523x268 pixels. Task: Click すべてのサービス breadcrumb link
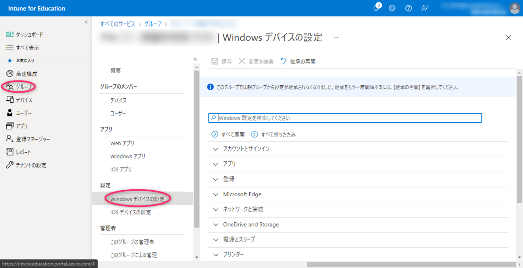pos(117,23)
